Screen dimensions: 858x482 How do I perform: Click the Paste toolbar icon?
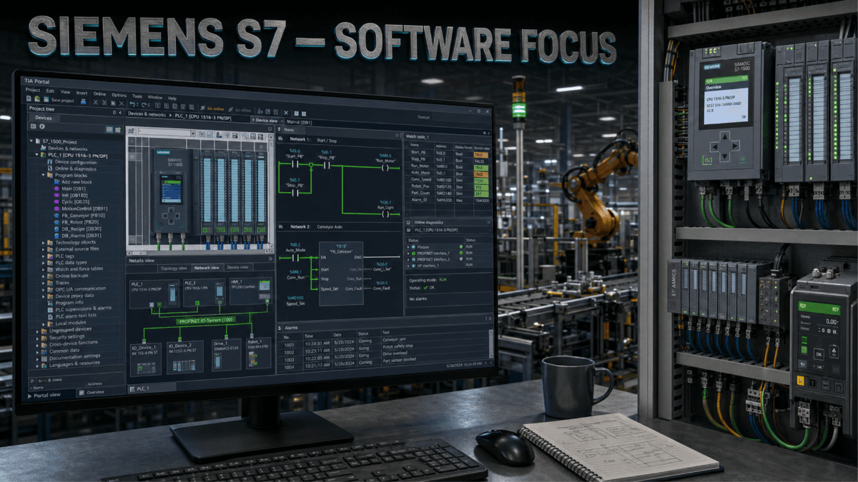(113, 103)
